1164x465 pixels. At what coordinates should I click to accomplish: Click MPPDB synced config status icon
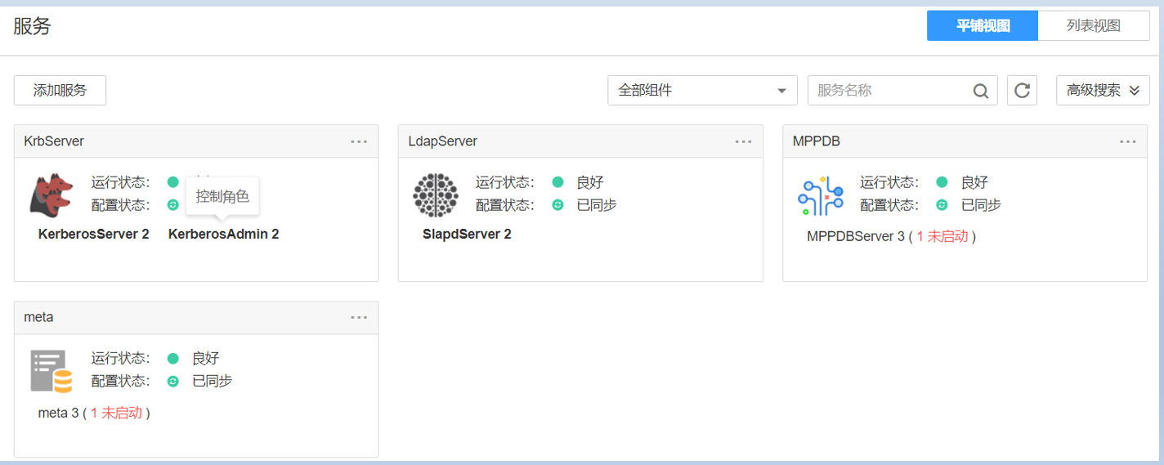point(942,205)
